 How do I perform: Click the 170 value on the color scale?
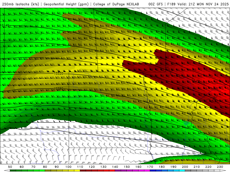coord(150,167)
